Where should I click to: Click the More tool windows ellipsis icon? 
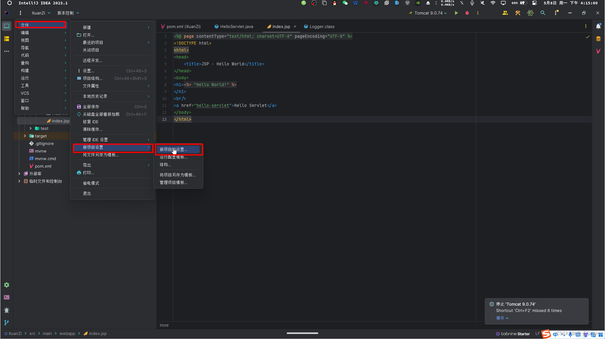pos(7,51)
